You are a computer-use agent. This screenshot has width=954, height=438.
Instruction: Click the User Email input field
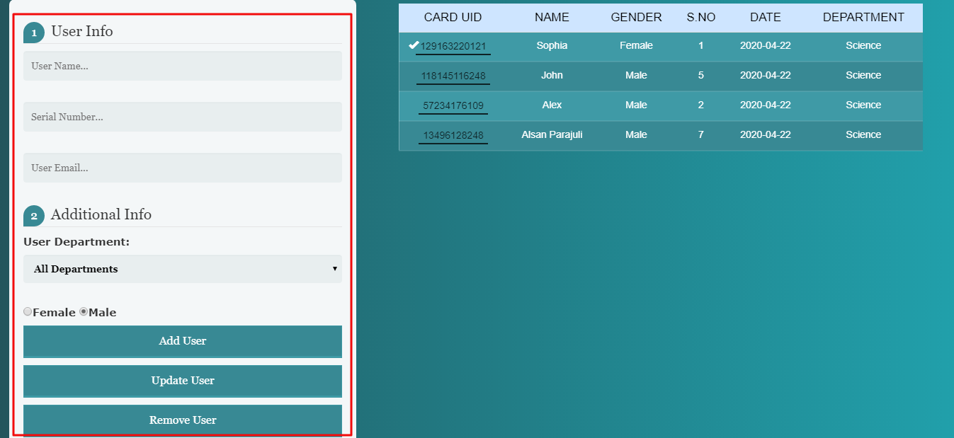[183, 168]
